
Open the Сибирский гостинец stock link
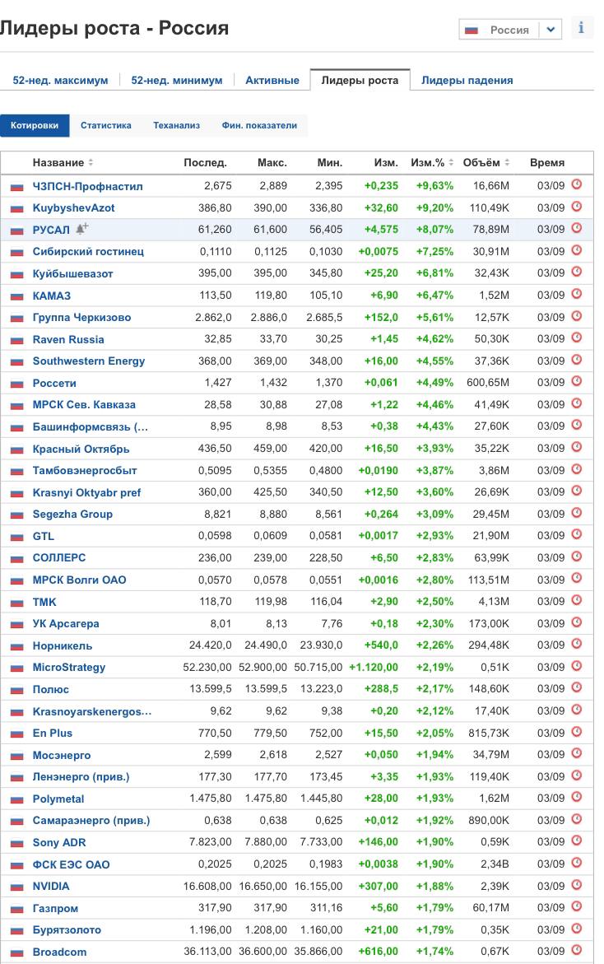pyautogui.click(x=88, y=251)
